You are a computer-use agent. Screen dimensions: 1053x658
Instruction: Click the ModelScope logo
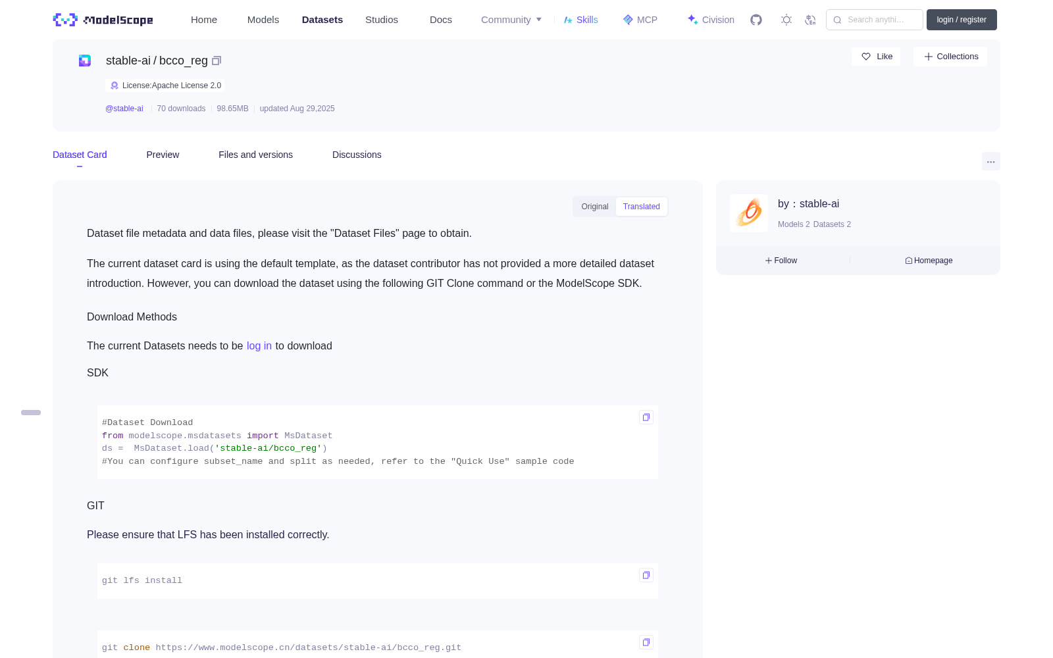[x=103, y=20]
